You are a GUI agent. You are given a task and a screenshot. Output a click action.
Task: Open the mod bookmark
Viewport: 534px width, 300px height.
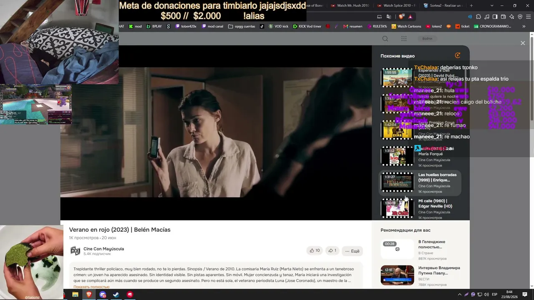135,26
